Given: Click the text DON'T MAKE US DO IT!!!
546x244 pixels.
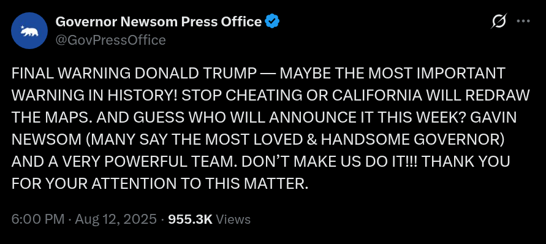Looking at the screenshot, I should pyautogui.click(x=328, y=161).
